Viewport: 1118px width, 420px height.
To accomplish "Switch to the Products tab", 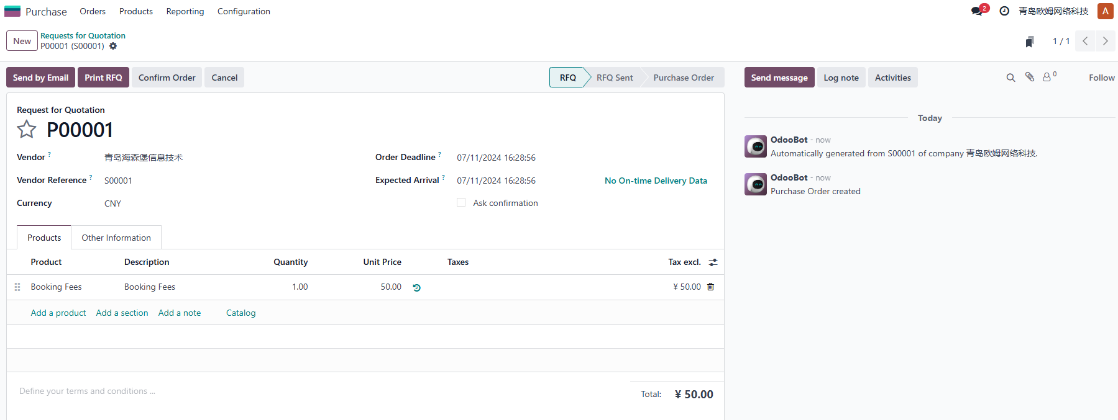I will click(44, 238).
